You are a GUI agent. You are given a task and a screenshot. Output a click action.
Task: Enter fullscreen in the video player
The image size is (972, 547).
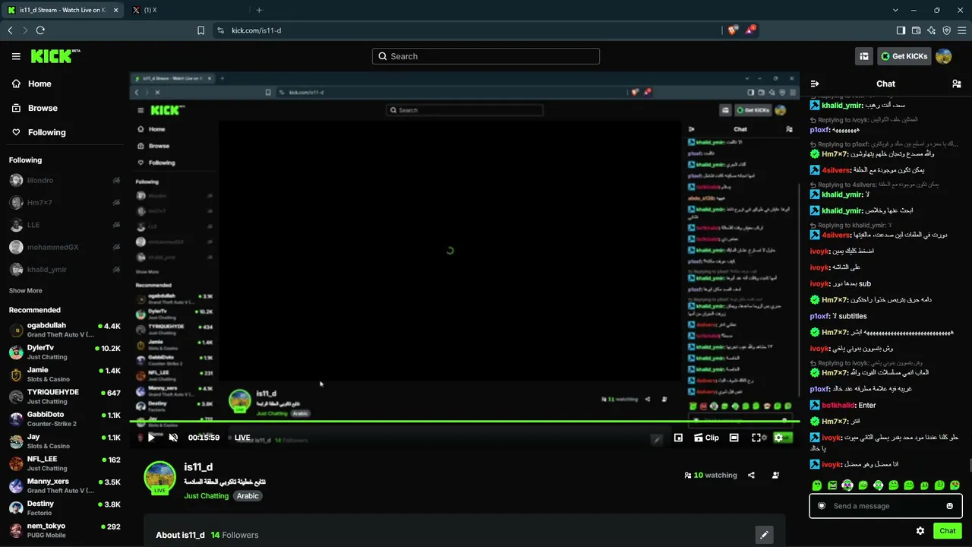pos(756,438)
